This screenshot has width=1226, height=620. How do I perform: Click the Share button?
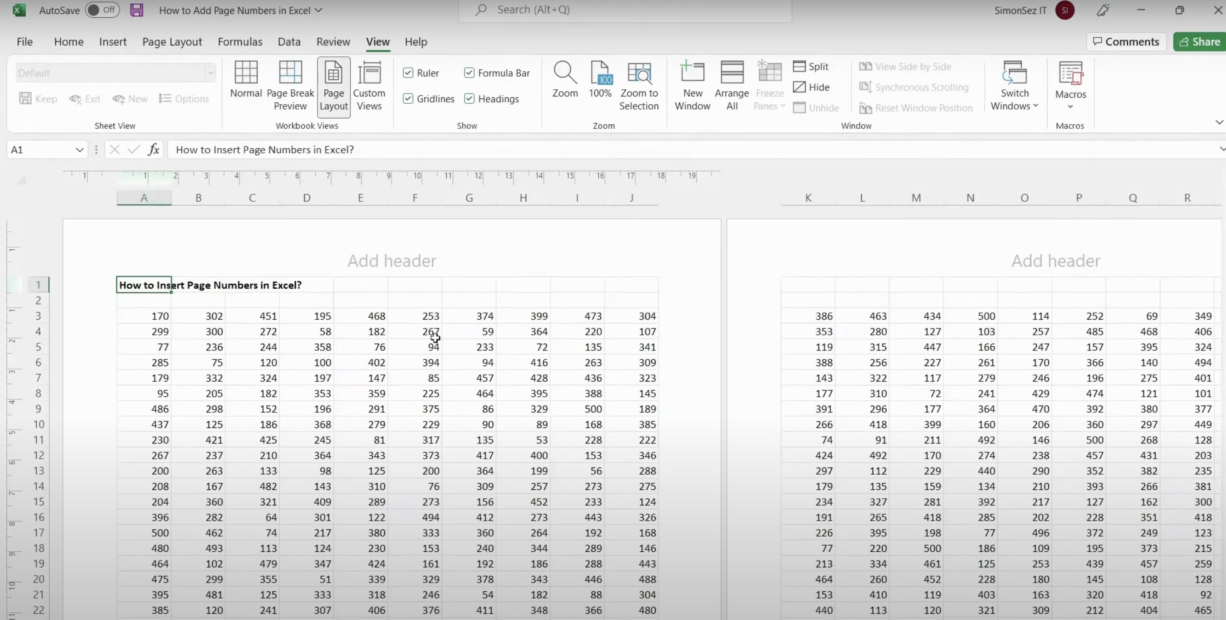point(1200,42)
